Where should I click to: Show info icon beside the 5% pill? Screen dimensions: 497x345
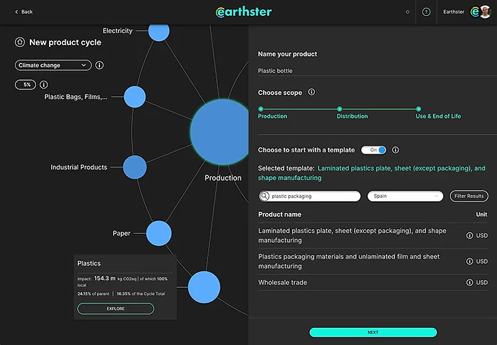[x=44, y=85]
